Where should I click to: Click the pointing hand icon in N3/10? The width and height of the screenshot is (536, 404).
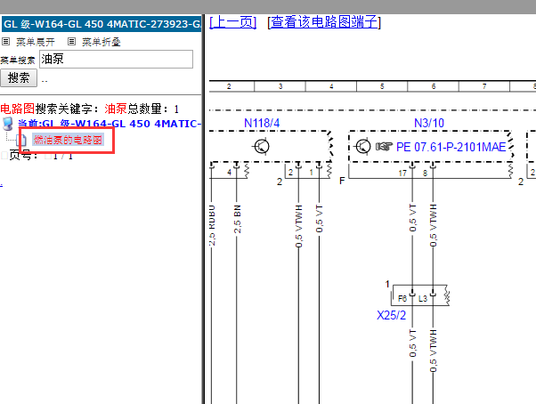(384, 147)
